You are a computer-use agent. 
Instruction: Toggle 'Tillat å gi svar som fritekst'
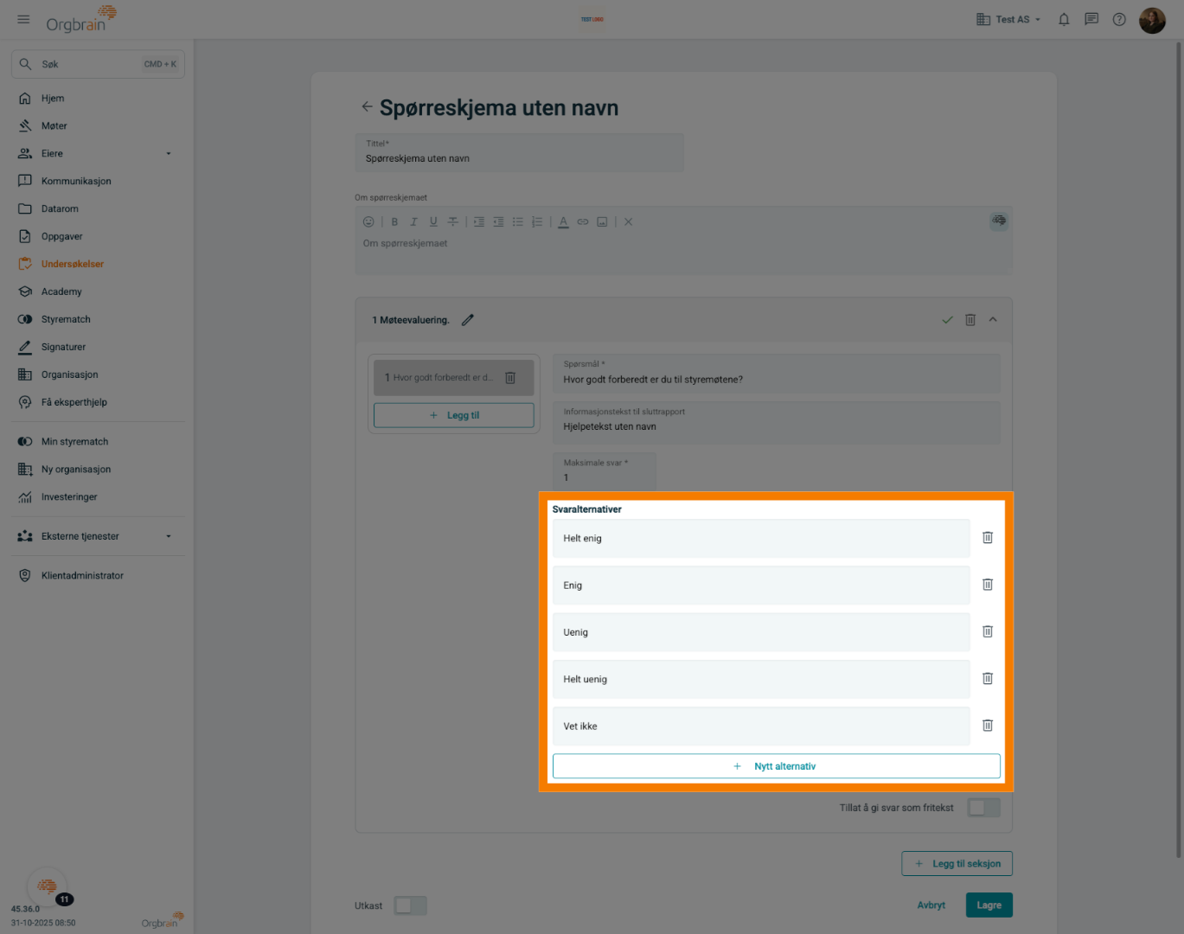click(983, 808)
